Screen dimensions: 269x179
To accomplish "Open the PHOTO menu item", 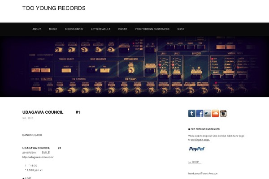I will [123, 29].
